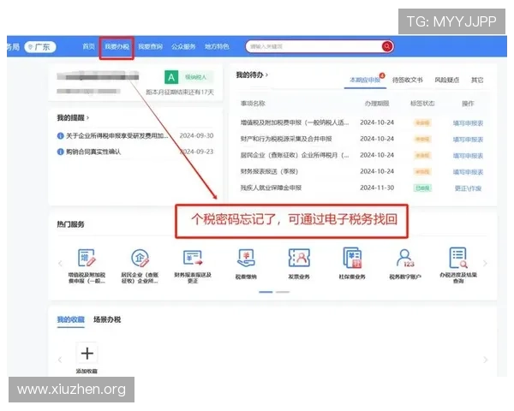Open the 首页 menu item
Viewport: 514px width, 411px height.
(x=88, y=46)
